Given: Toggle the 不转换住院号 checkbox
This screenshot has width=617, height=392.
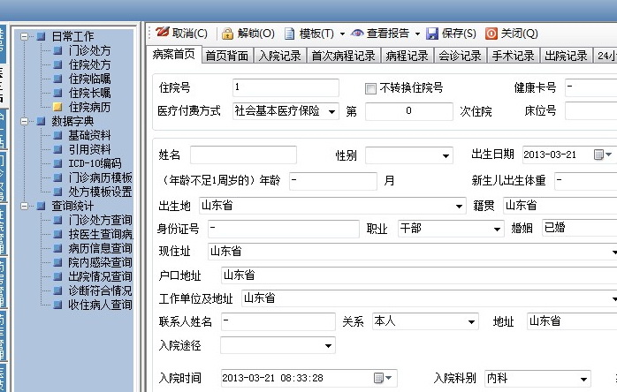Looking at the screenshot, I should tap(371, 88).
